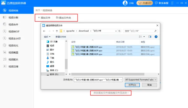Select 下载 folder in navigation tree

(x=50, y=58)
